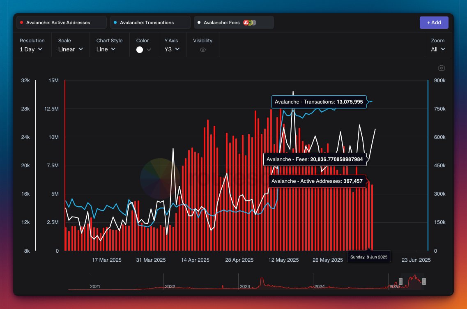This screenshot has height=309, width=467.
Task: Open the Resolution 1 Day dropdown
Action: [x=31, y=49]
